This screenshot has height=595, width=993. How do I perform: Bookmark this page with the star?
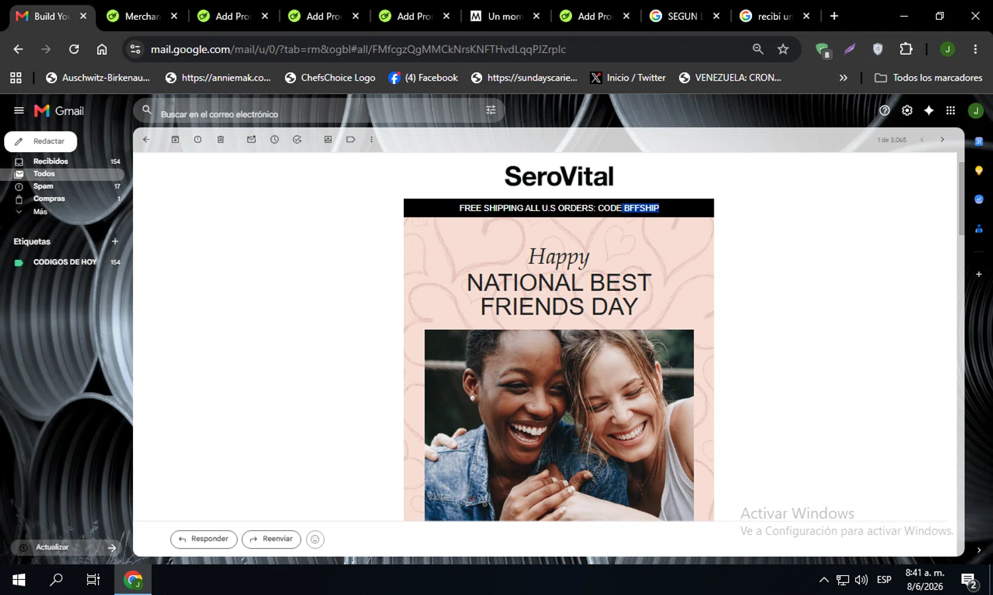tap(783, 49)
